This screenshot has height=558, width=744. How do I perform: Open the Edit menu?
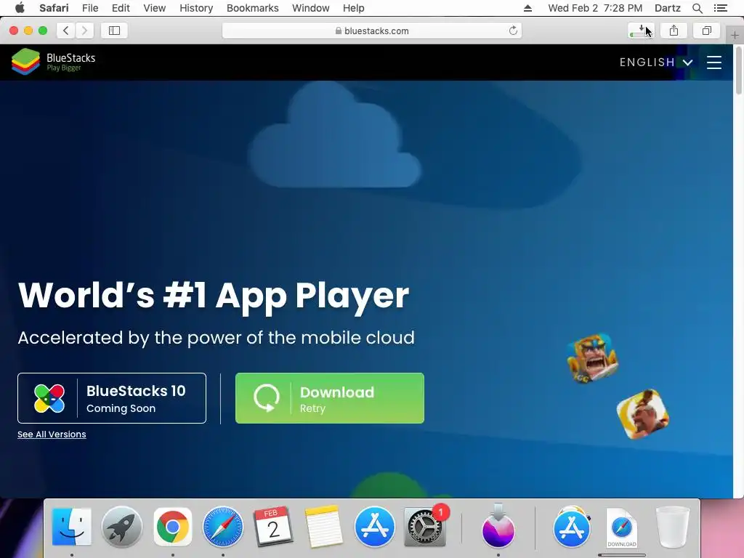coord(121,8)
